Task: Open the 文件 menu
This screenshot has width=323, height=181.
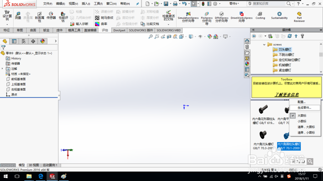Action: click(x=47, y=4)
